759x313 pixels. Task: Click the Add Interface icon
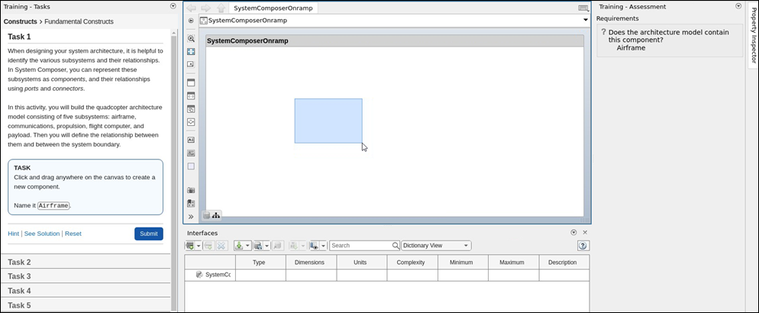[189, 246]
